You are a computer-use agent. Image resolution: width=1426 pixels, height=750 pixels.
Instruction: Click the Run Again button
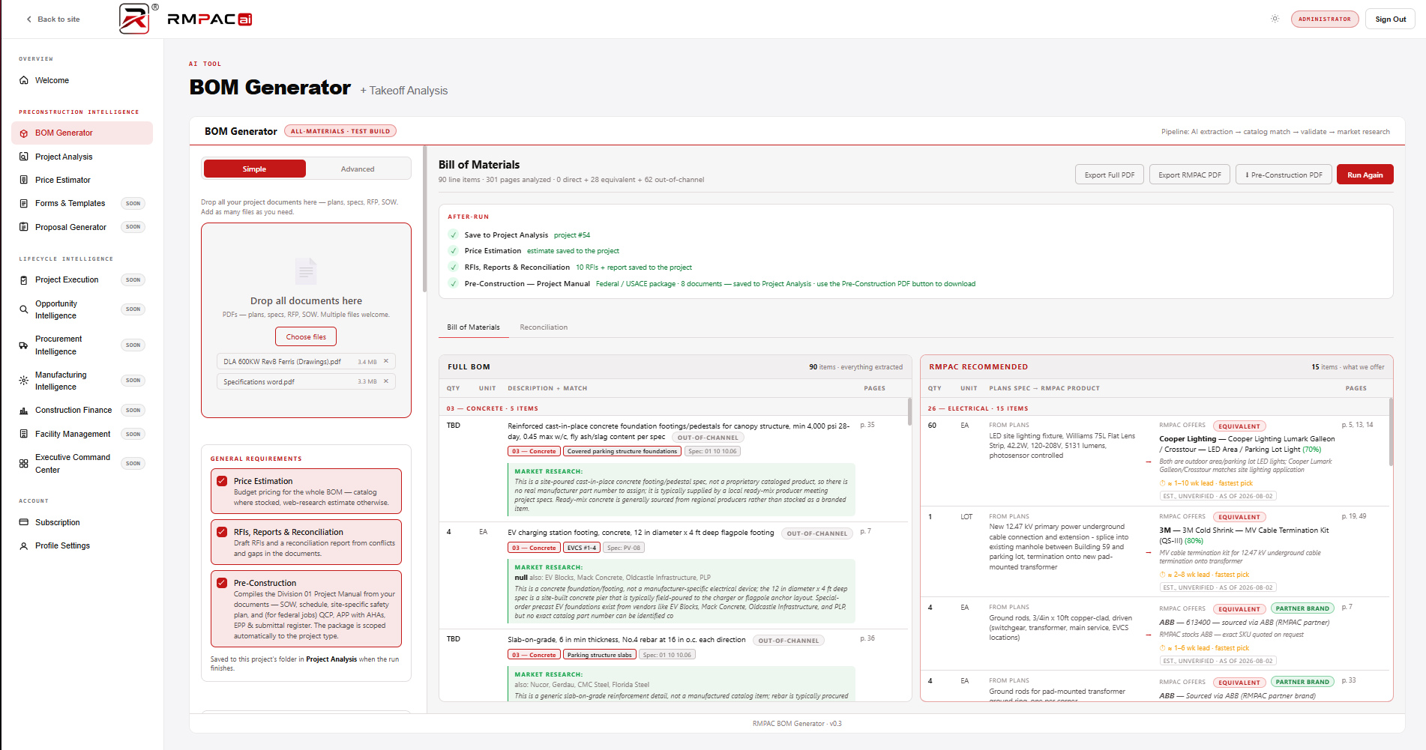point(1365,175)
